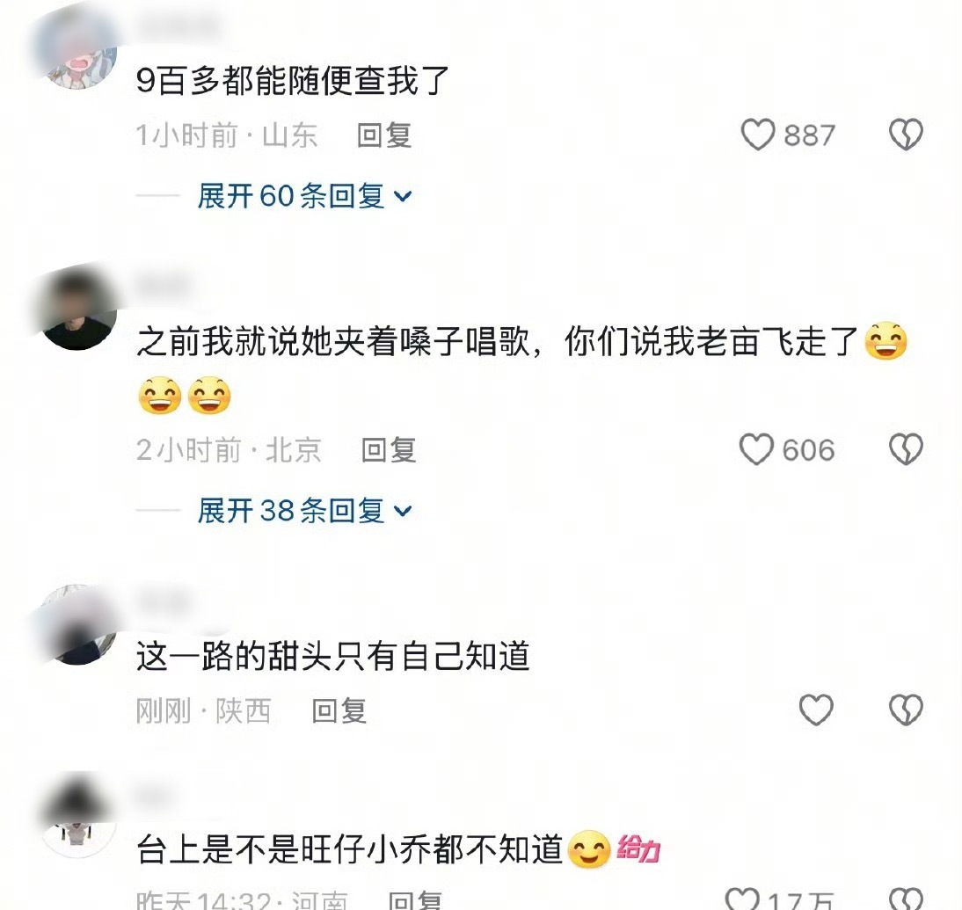Click the chevron beside 展开60条回复
The width and height of the screenshot is (962, 910).
click(403, 196)
